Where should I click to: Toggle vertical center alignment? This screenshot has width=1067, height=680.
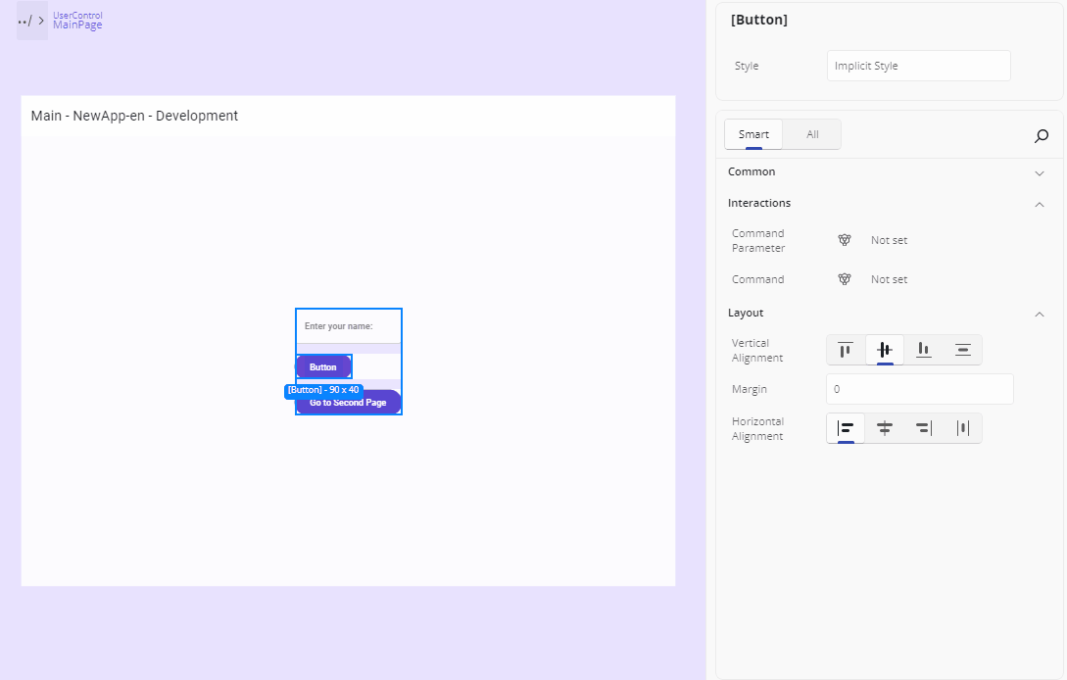coord(884,349)
